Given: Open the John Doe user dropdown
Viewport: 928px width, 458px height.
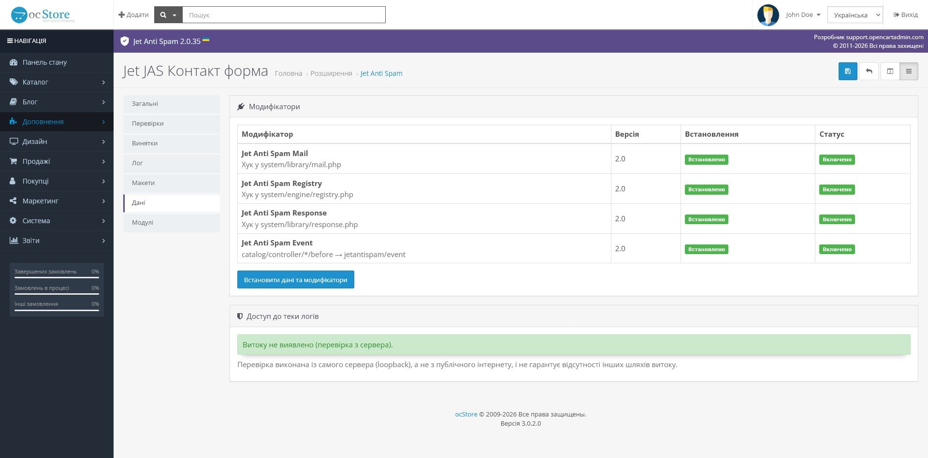Looking at the screenshot, I should click(803, 15).
